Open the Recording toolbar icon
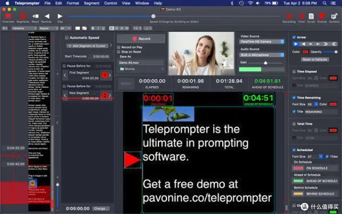Viewport: 342px width, 214px height. click(x=289, y=16)
